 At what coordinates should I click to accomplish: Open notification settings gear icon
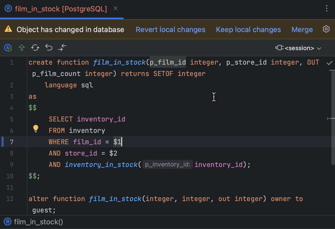326,29
